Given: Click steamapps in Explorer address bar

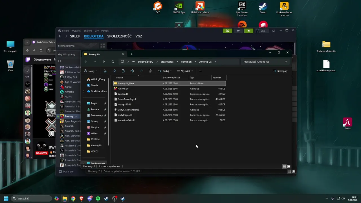Looking at the screenshot, I should click(x=167, y=62).
